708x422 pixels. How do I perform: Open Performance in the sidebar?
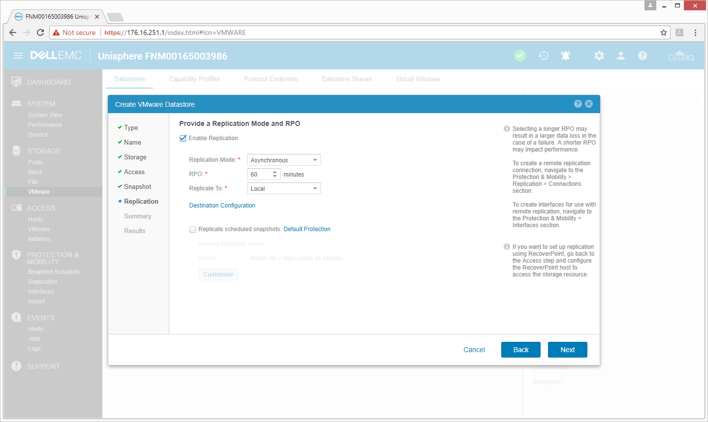point(45,125)
